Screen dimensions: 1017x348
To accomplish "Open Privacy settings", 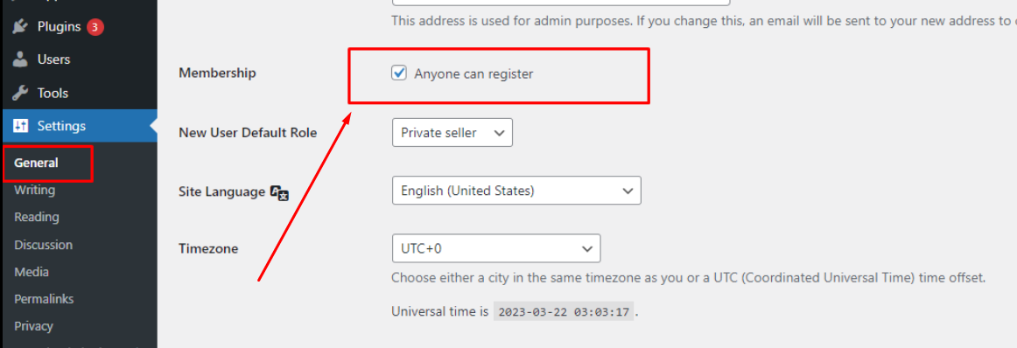I will click(x=34, y=327).
